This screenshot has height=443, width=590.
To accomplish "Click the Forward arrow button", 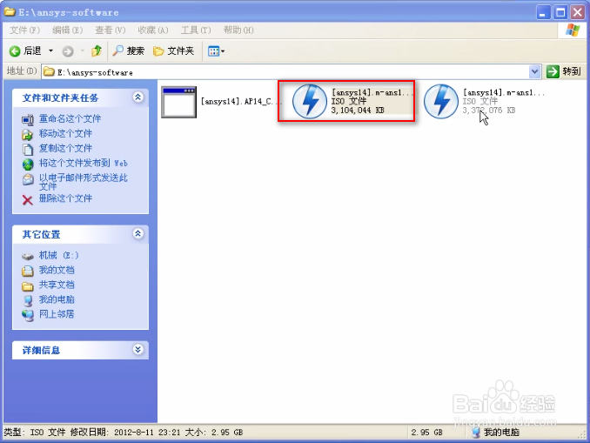I will [x=68, y=51].
